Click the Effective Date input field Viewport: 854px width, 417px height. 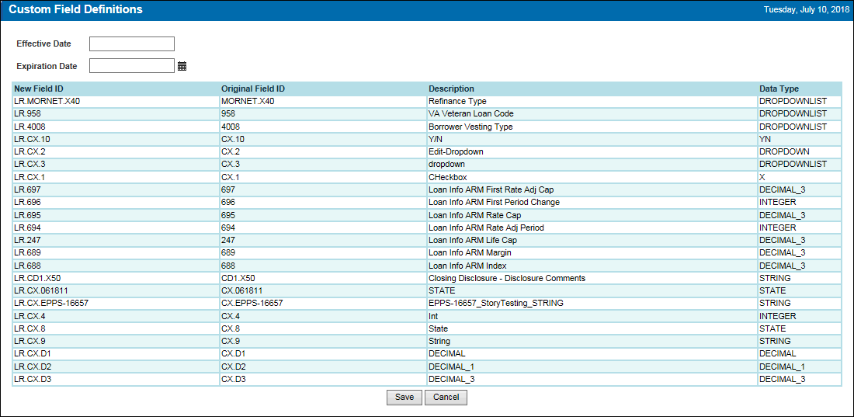point(132,43)
